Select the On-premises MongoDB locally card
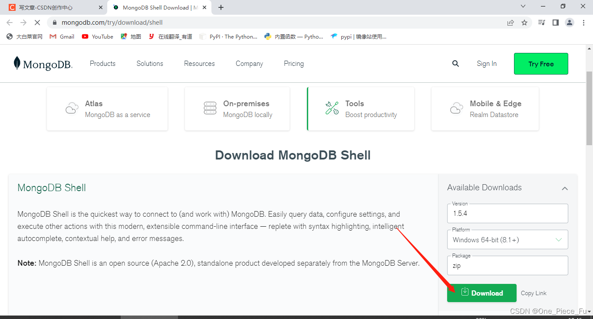593x319 pixels. pyautogui.click(x=237, y=109)
